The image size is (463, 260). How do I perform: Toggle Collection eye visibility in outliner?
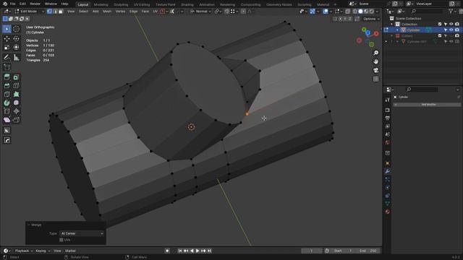point(451,24)
